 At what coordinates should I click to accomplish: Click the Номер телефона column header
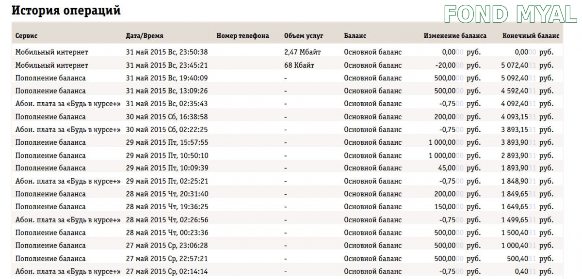(x=242, y=36)
